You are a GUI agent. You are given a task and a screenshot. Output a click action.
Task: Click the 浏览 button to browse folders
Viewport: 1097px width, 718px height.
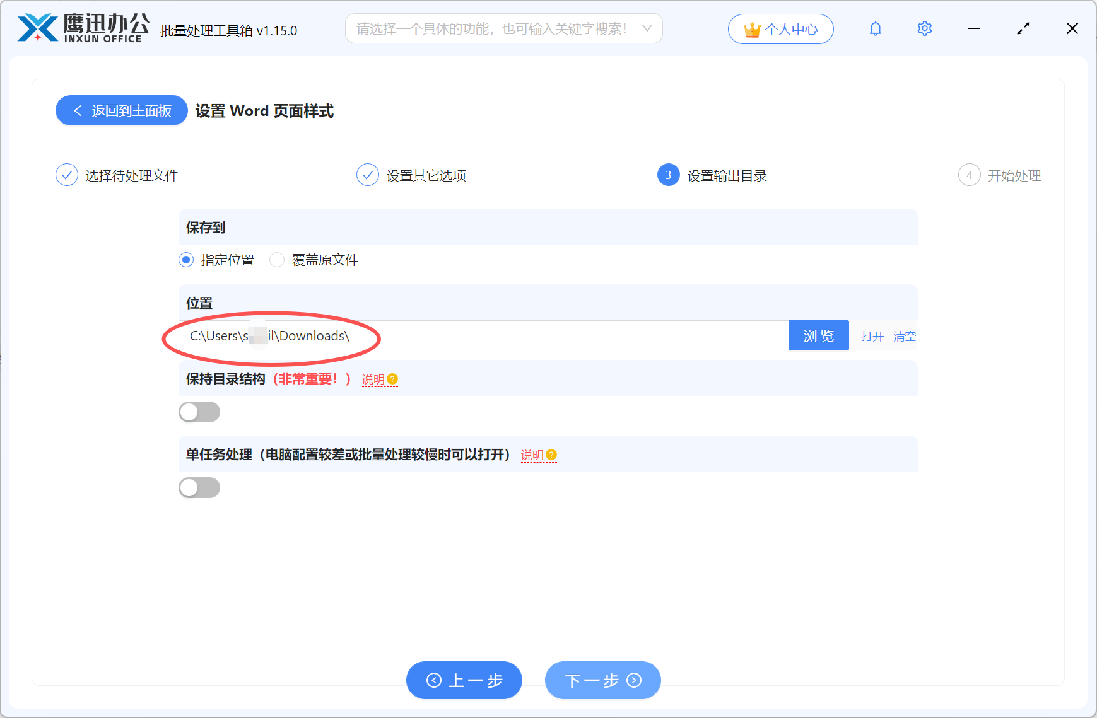click(x=818, y=335)
